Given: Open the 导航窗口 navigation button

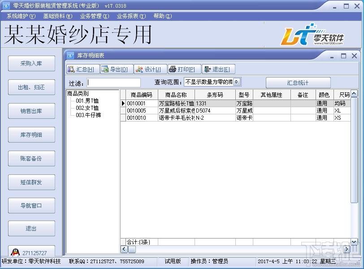Looking at the screenshot, I should (31, 205).
